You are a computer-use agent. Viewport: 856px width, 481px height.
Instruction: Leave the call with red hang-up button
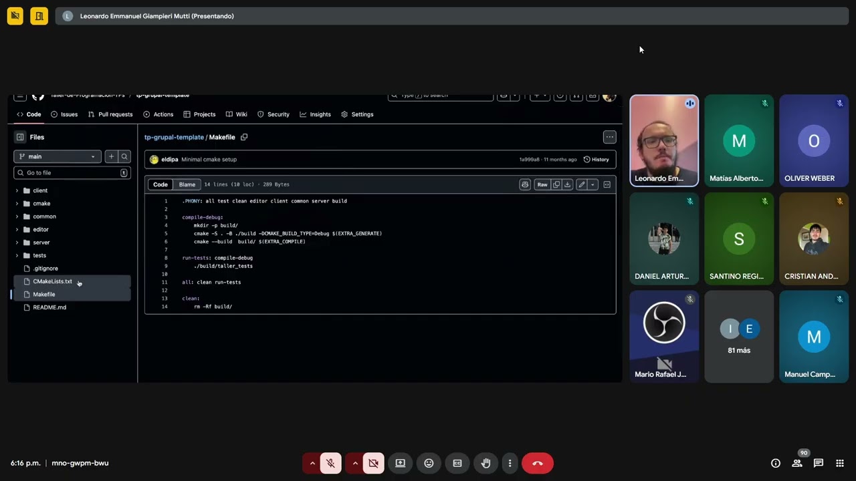tap(538, 463)
